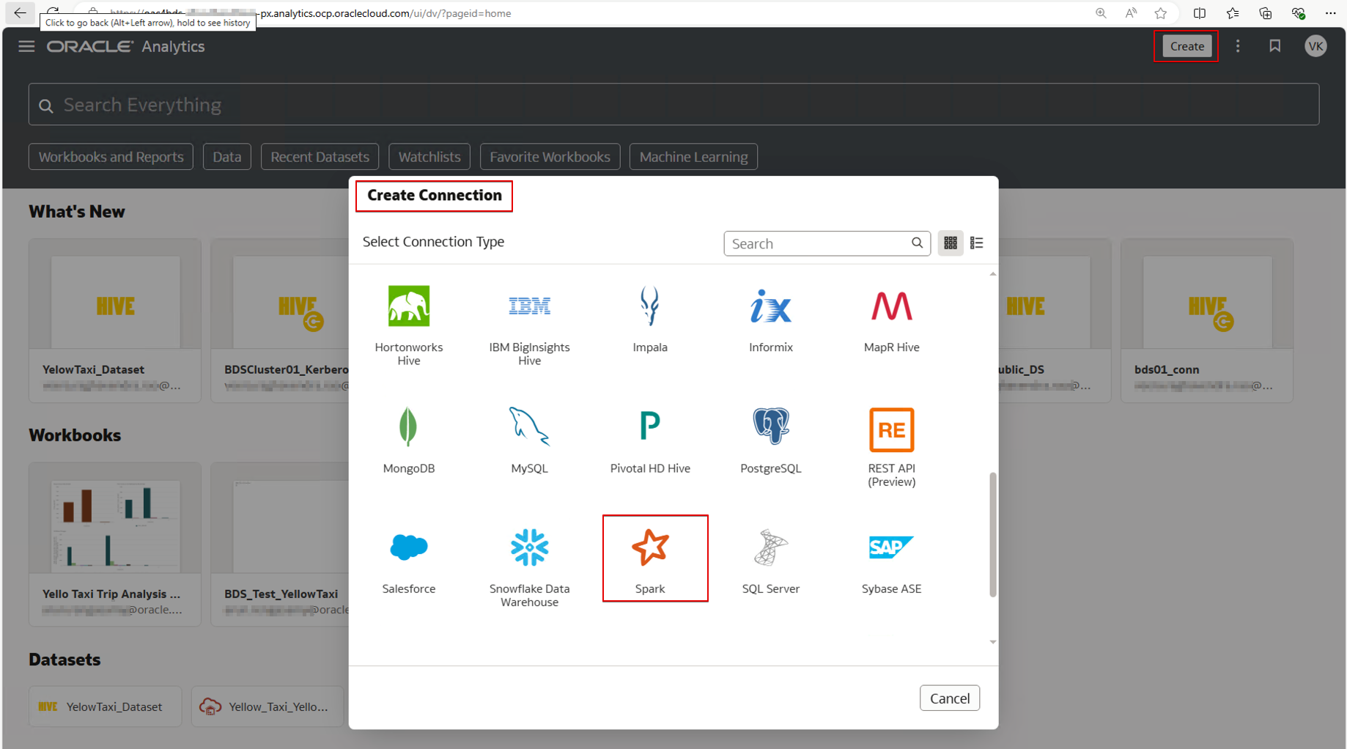Open the Machine Learning tab

click(693, 157)
